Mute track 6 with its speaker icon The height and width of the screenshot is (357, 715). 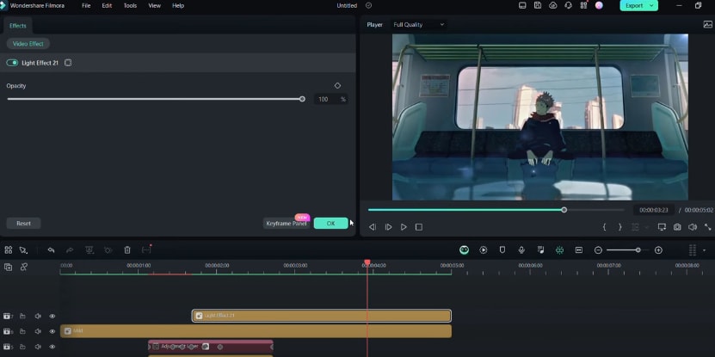point(38,331)
